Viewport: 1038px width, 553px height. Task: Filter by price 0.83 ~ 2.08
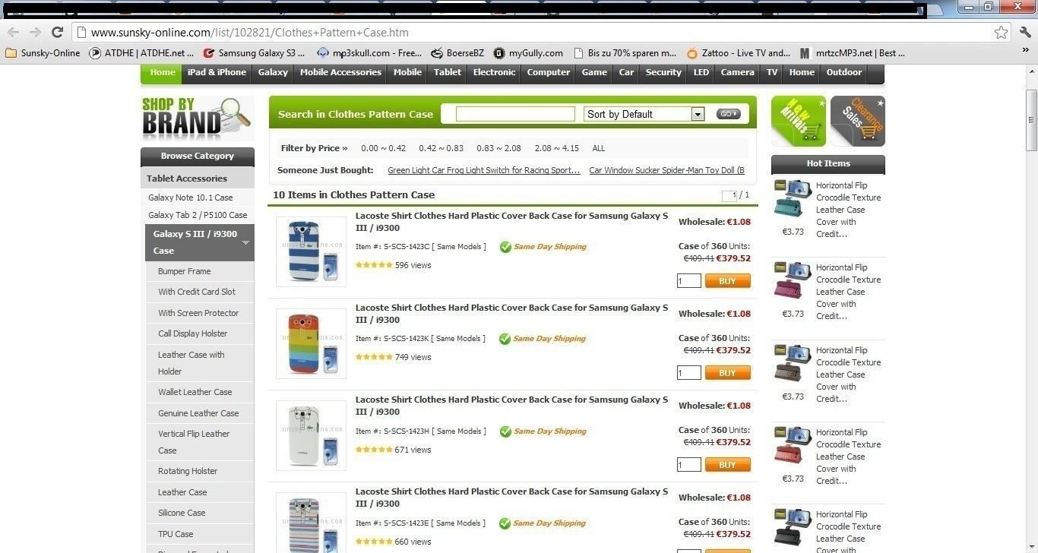(x=499, y=149)
